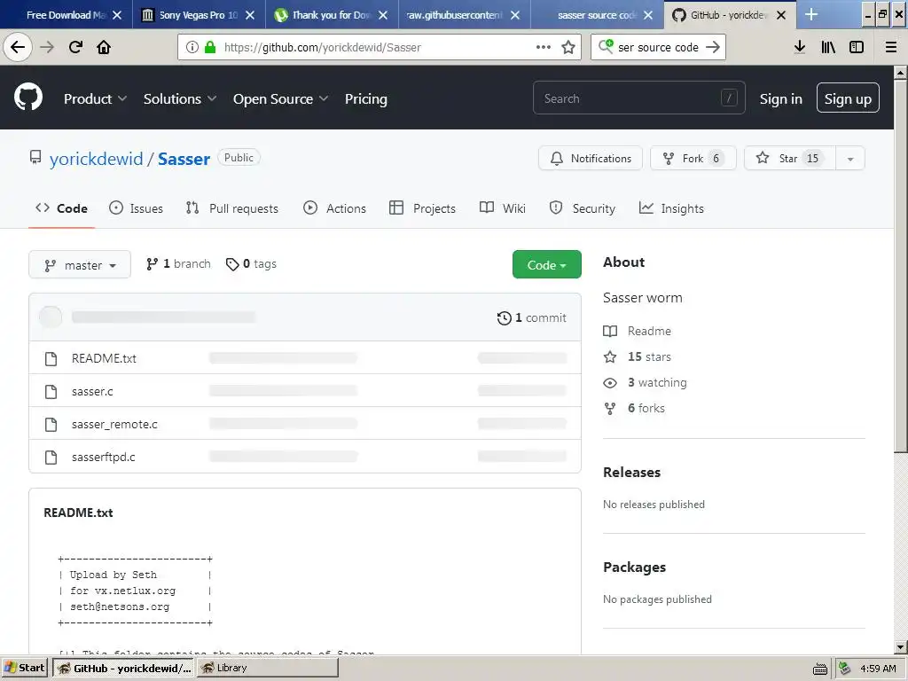Expand the Product navigation dropdown
Screen dimensions: 908x681
(x=95, y=99)
